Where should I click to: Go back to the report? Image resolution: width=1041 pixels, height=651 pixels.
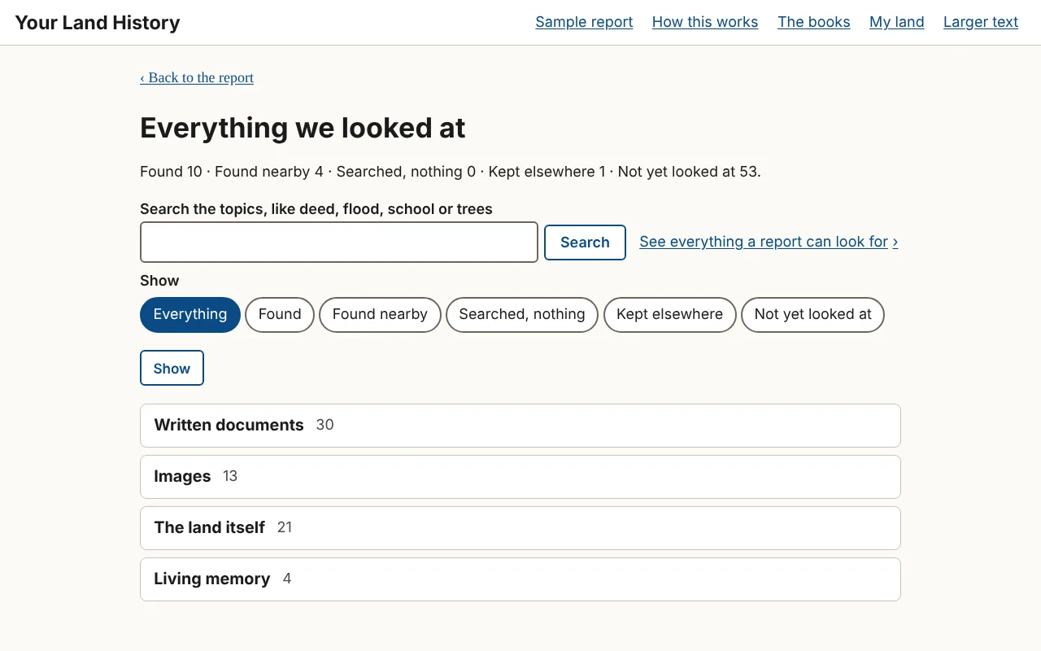pos(197,77)
